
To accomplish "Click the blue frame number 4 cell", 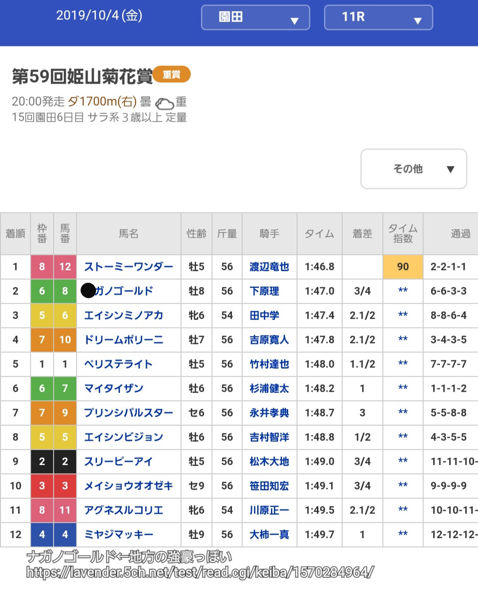I will click(x=42, y=535).
